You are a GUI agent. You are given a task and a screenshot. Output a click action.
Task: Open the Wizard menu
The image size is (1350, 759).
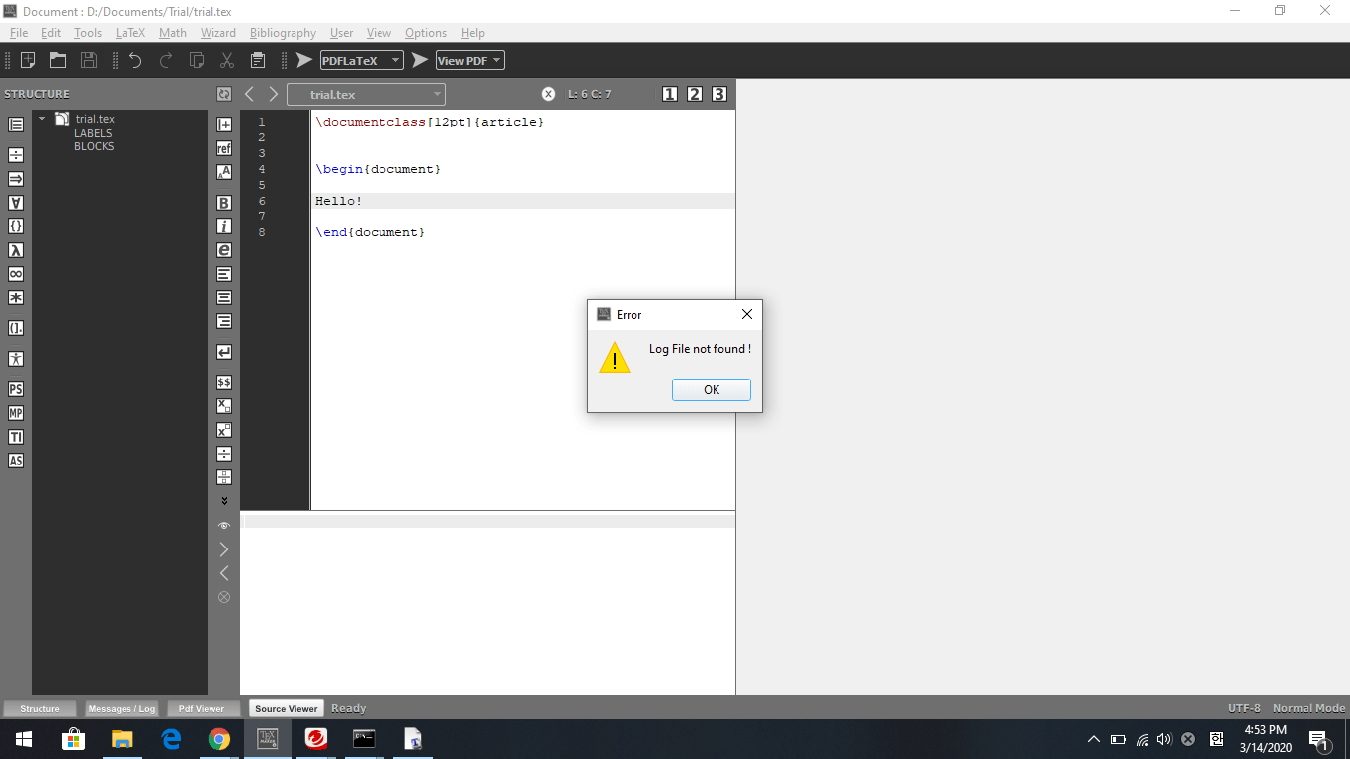tap(217, 33)
